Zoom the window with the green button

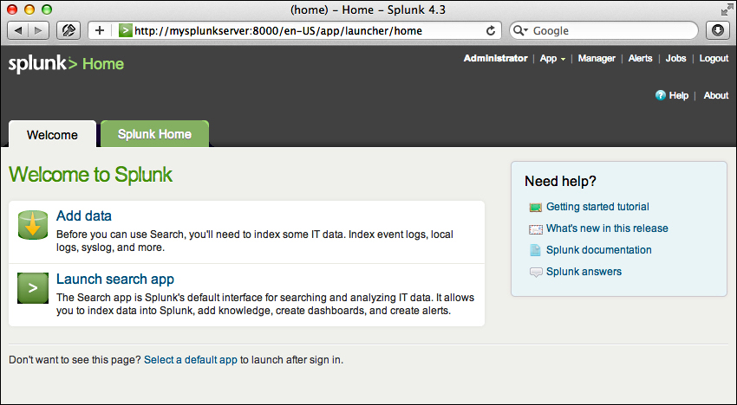(47, 10)
